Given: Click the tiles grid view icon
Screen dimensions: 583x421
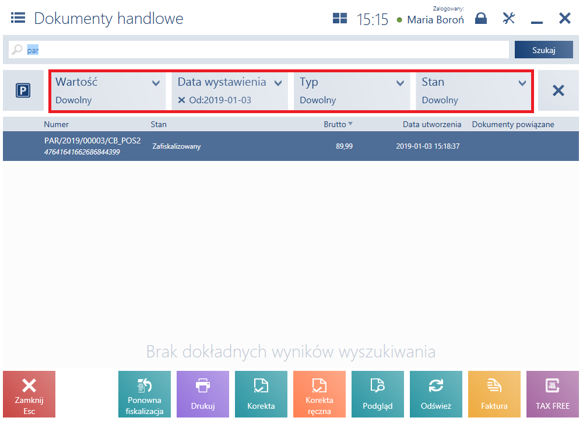Looking at the screenshot, I should pos(339,18).
